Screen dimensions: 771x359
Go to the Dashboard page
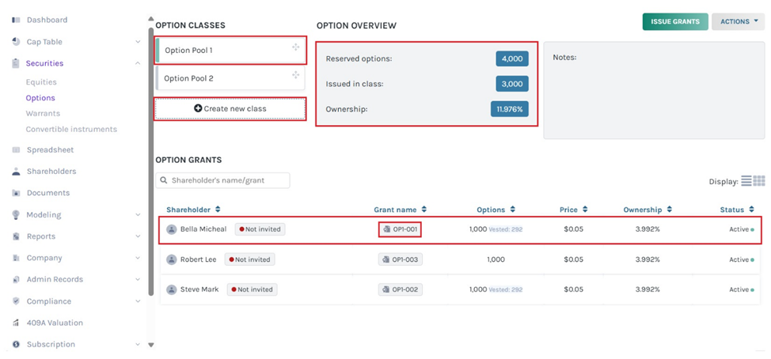tap(47, 20)
